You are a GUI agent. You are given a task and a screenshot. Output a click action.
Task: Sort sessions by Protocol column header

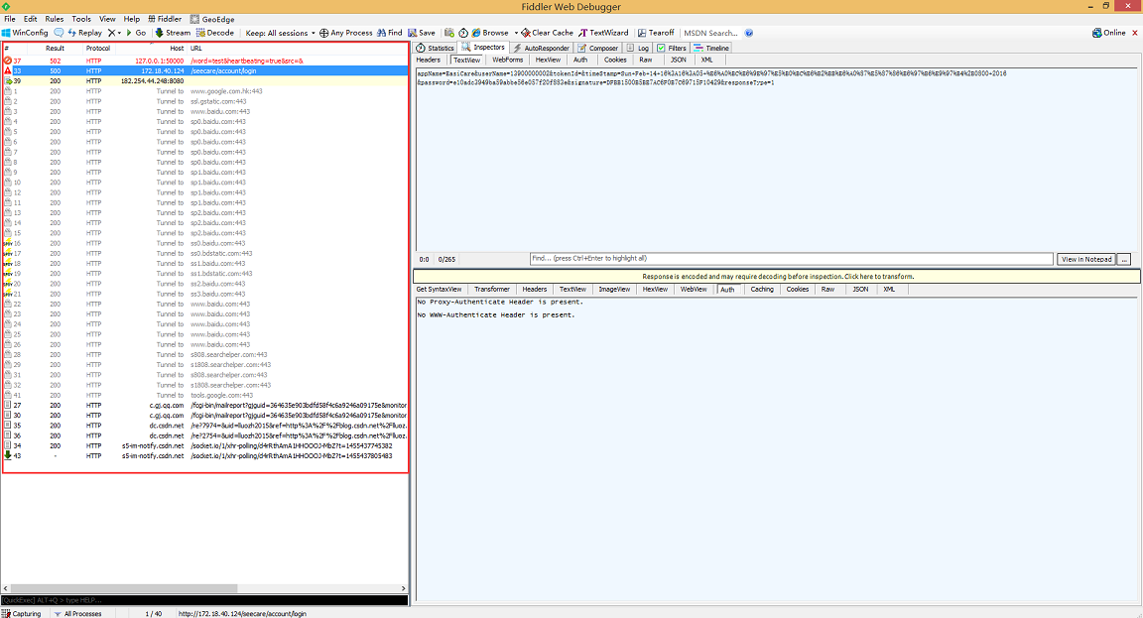pyautogui.click(x=97, y=48)
